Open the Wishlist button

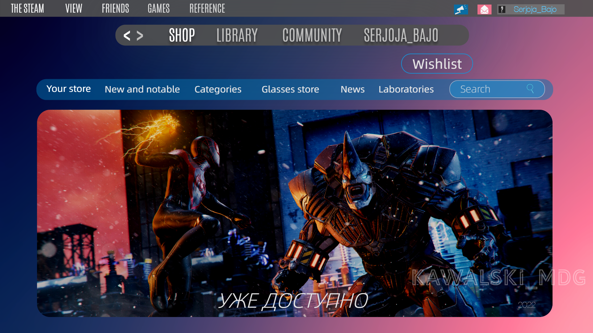(437, 64)
